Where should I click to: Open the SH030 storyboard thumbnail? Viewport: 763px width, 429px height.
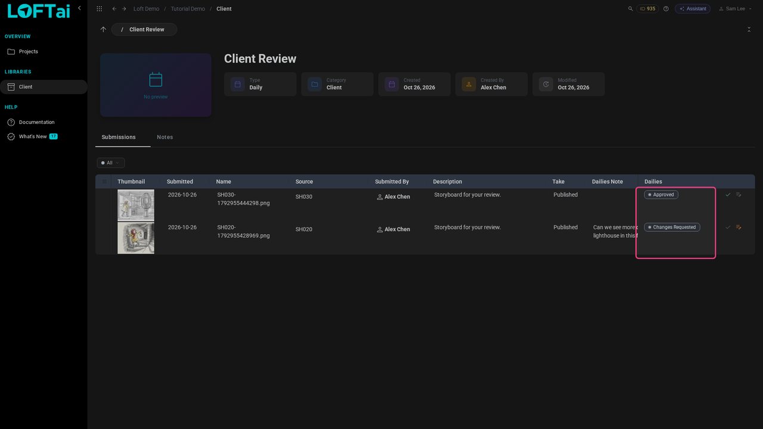(136, 206)
